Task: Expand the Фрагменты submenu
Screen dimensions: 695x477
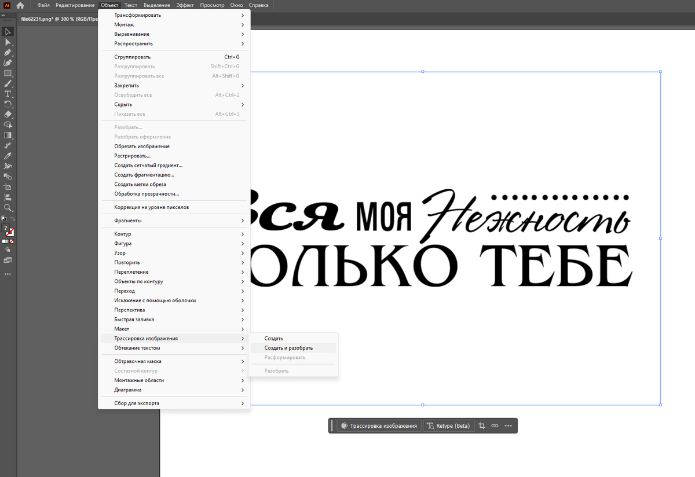Action: pyautogui.click(x=174, y=221)
